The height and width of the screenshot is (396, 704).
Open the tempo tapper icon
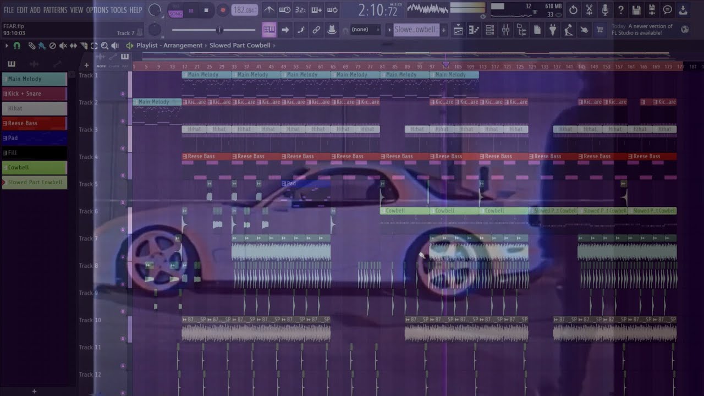569,30
